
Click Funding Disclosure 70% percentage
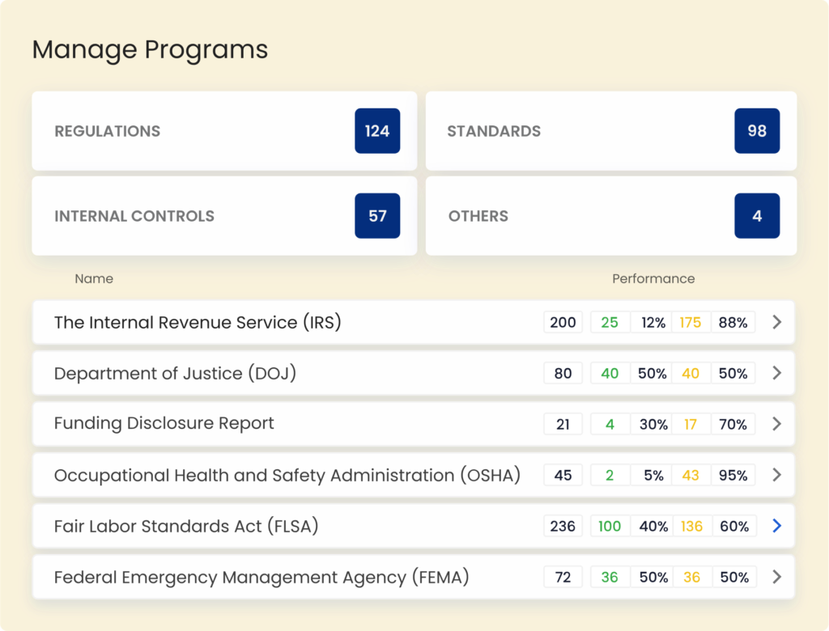pyautogui.click(x=733, y=424)
